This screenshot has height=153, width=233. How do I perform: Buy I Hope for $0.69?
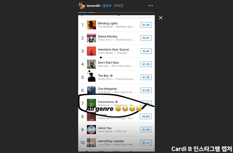[x=146, y=117]
